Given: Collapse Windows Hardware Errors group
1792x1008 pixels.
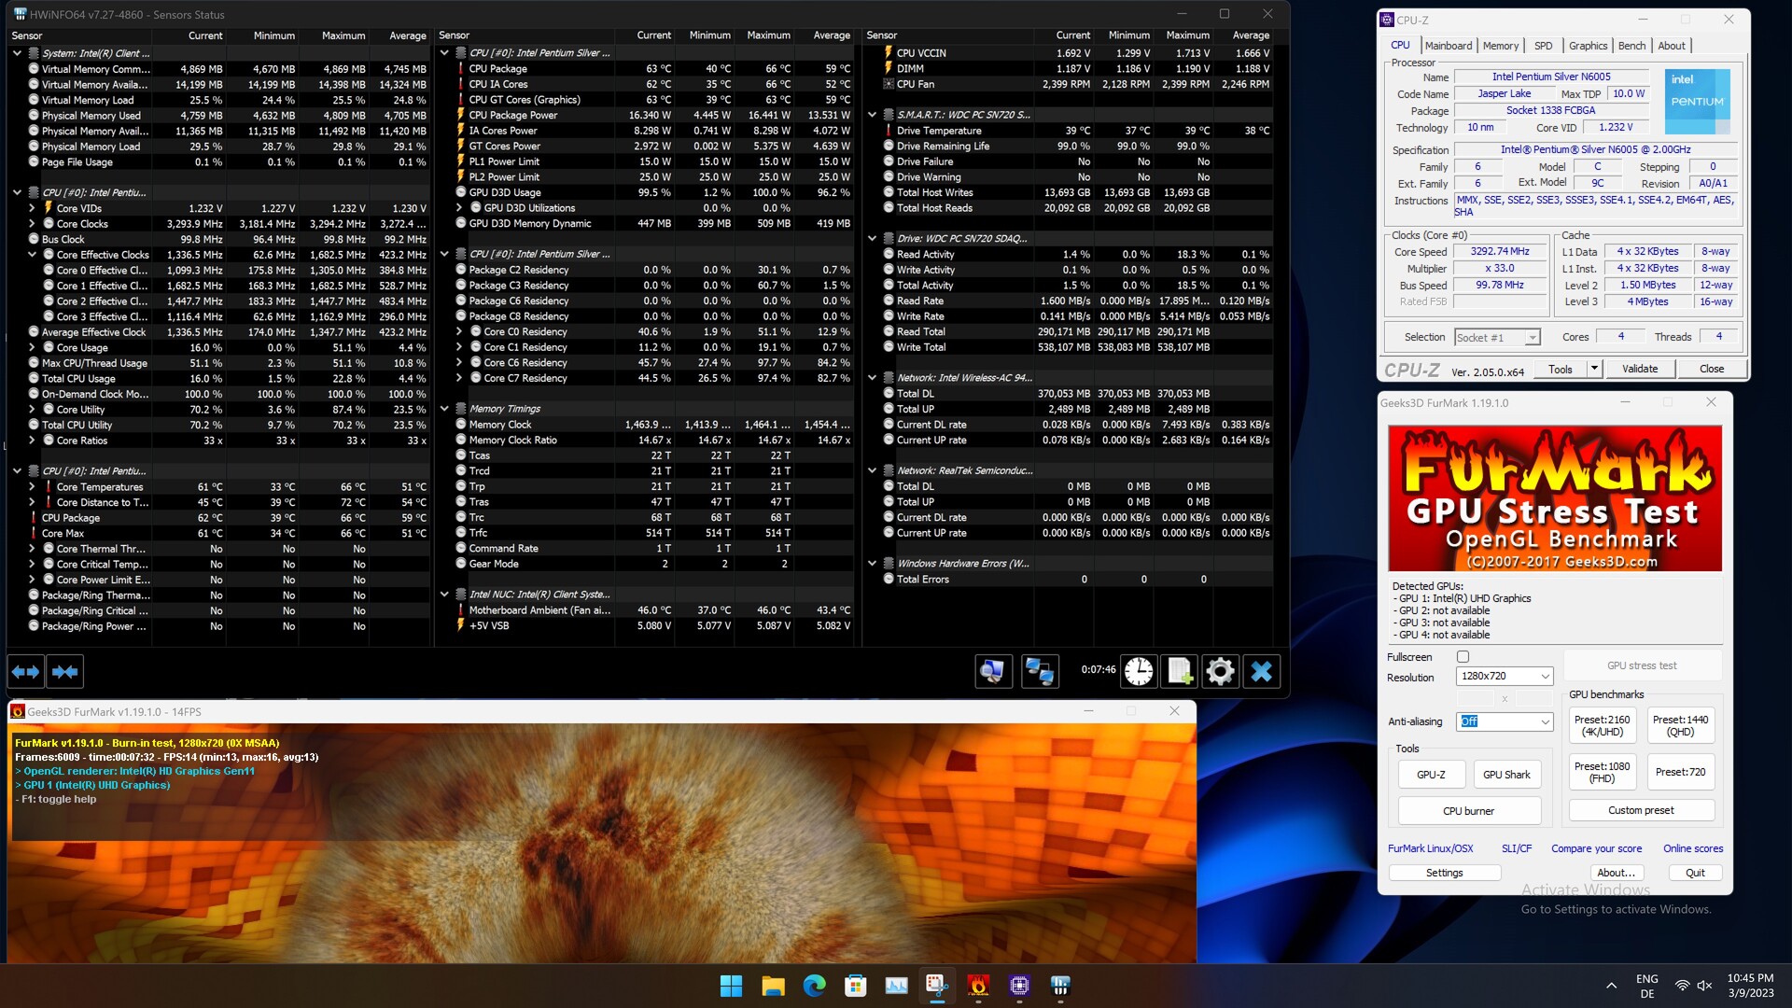Looking at the screenshot, I should coord(872,564).
